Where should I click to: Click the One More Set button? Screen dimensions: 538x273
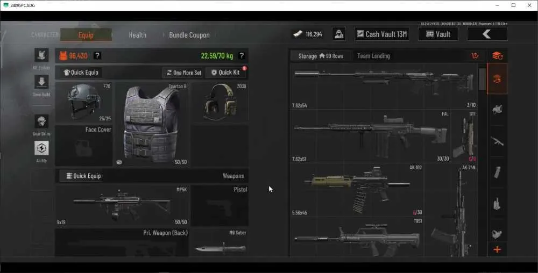coord(184,73)
